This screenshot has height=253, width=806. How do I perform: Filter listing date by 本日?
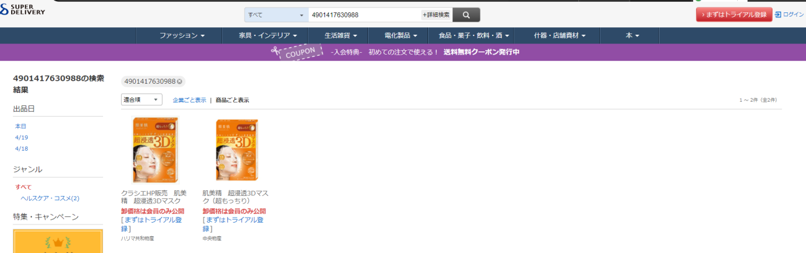20,126
